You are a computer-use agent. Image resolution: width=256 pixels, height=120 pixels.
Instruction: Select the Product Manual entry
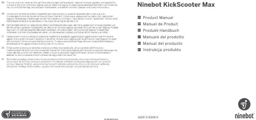tap(158, 18)
